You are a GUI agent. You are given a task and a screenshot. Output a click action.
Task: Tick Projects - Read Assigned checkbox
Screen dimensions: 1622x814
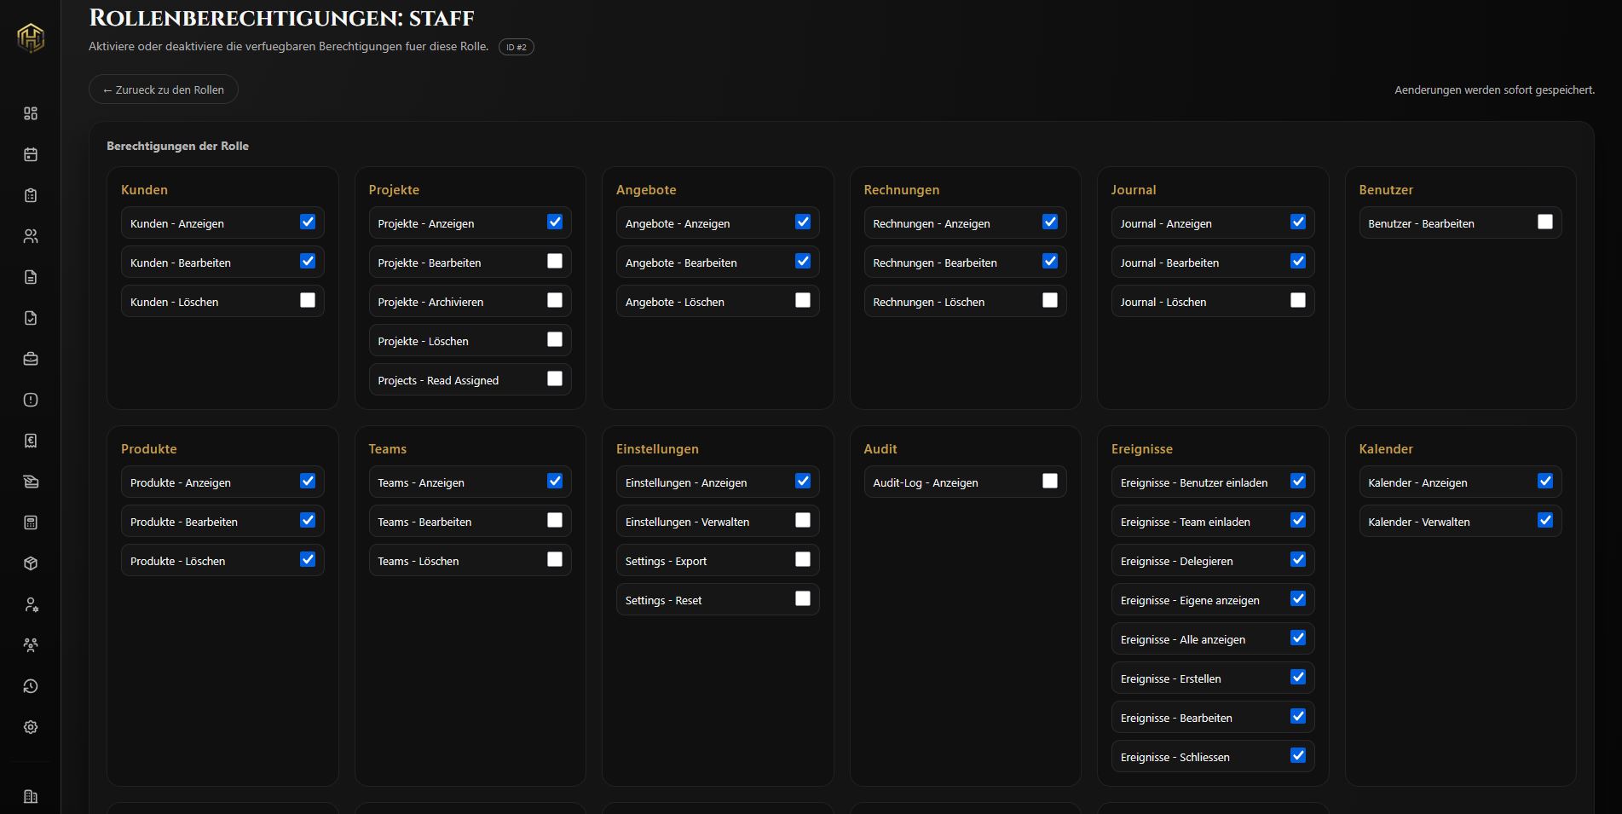coord(555,378)
